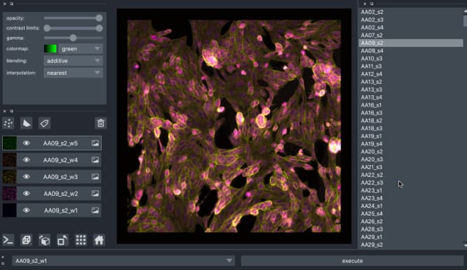Image resolution: width=467 pixels, height=270 pixels.
Task: Click the microscopy image in the viewer canvas
Action: pos(234,126)
